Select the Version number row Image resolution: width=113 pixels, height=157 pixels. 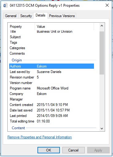pyautogui.click(x=52, y=83)
